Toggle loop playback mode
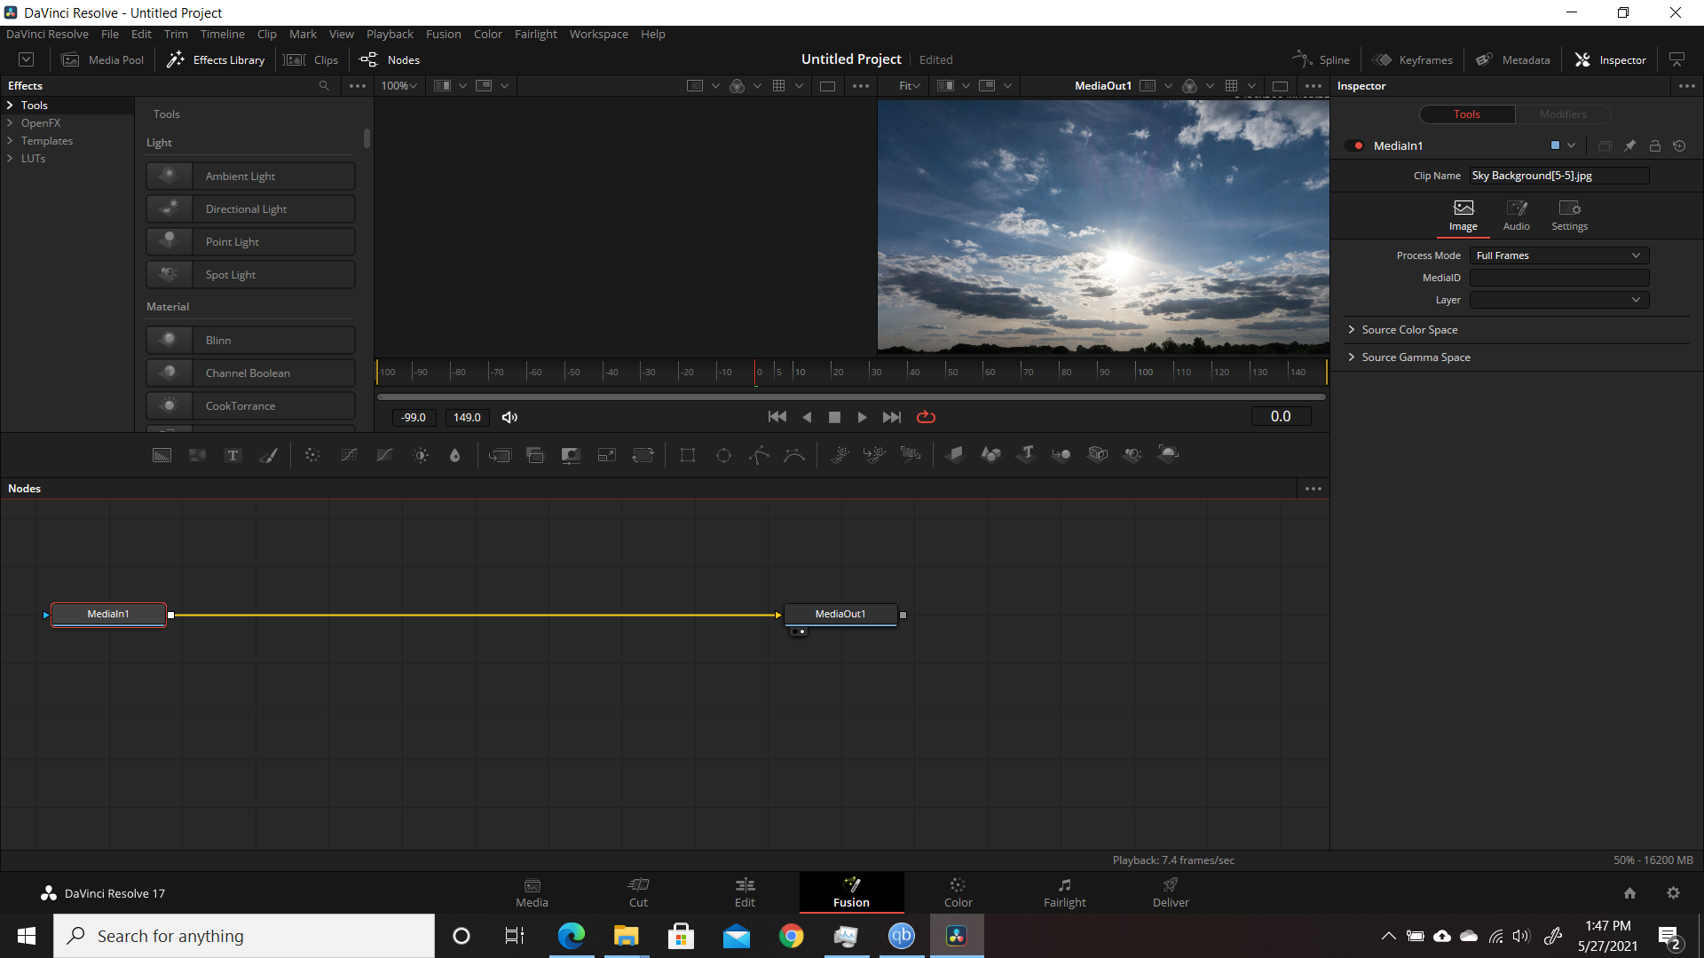 pos(926,417)
